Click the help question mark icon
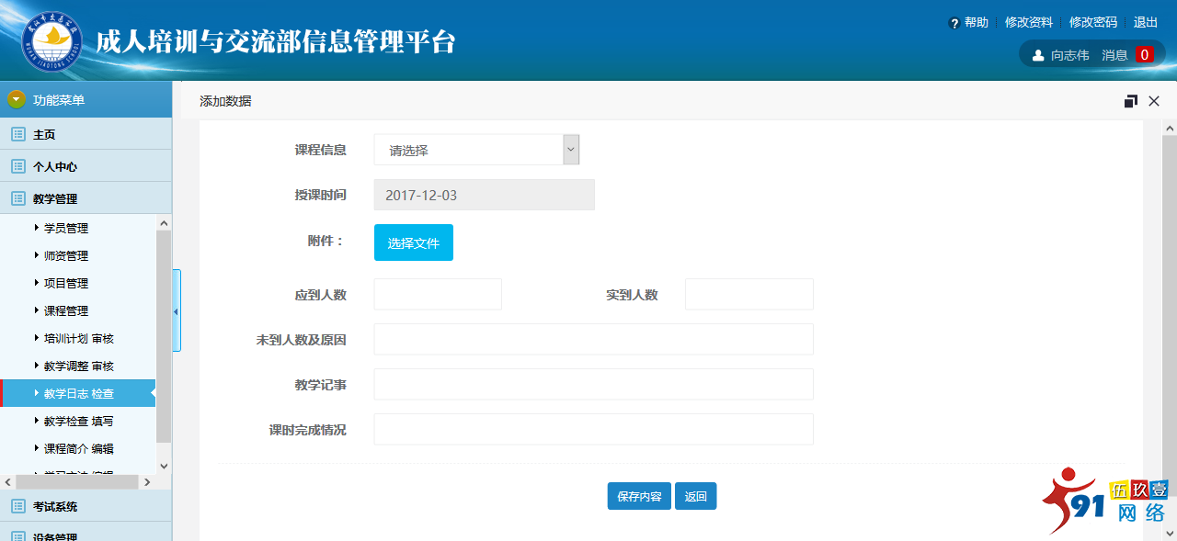Screen dimensions: 1177x541 pos(954,23)
